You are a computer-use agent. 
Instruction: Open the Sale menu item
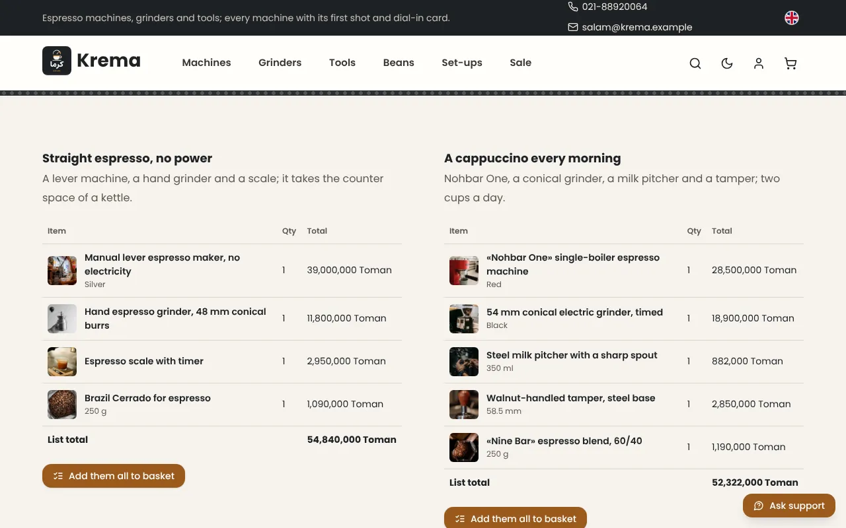coord(521,63)
